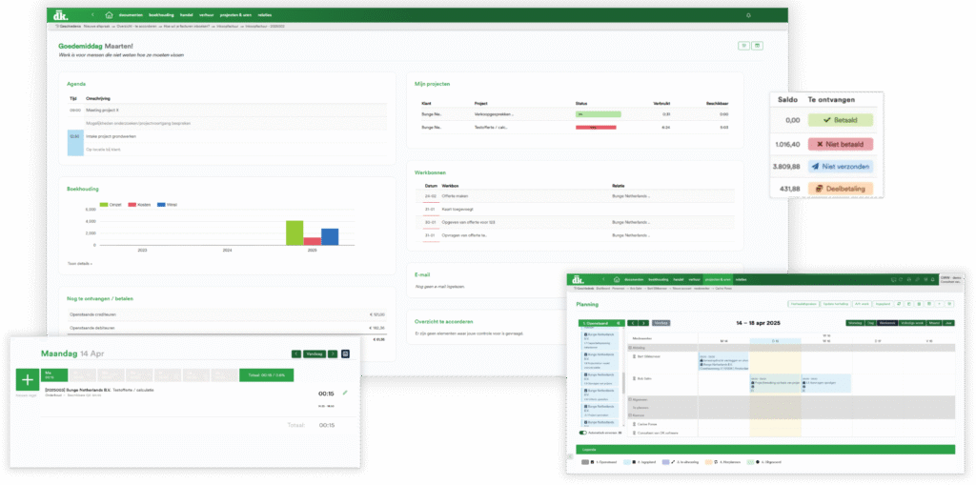The height and width of the screenshot is (485, 976).
Task: Click the home icon in the dashboard navbar
Action: tap(109, 15)
